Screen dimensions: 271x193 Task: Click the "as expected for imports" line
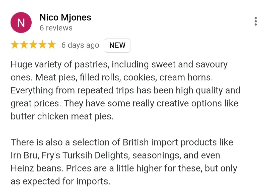coord(60,181)
